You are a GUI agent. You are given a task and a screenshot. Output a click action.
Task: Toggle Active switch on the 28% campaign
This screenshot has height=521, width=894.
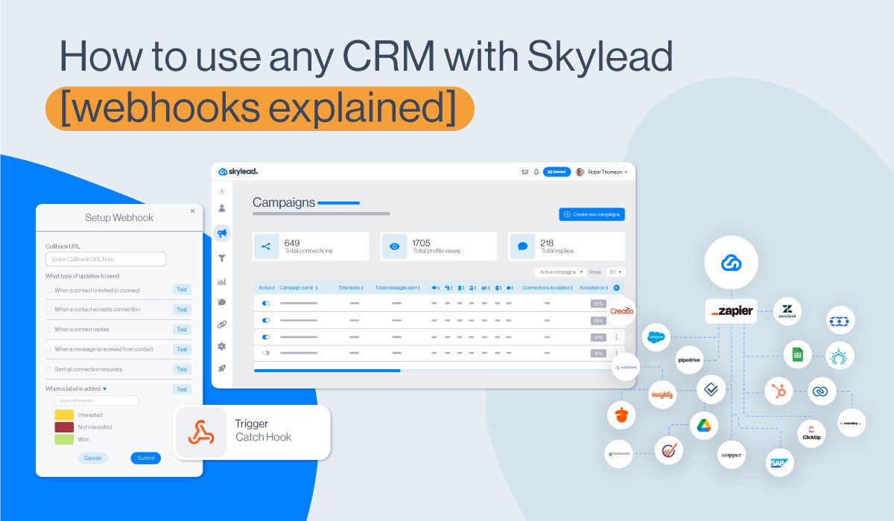(266, 320)
